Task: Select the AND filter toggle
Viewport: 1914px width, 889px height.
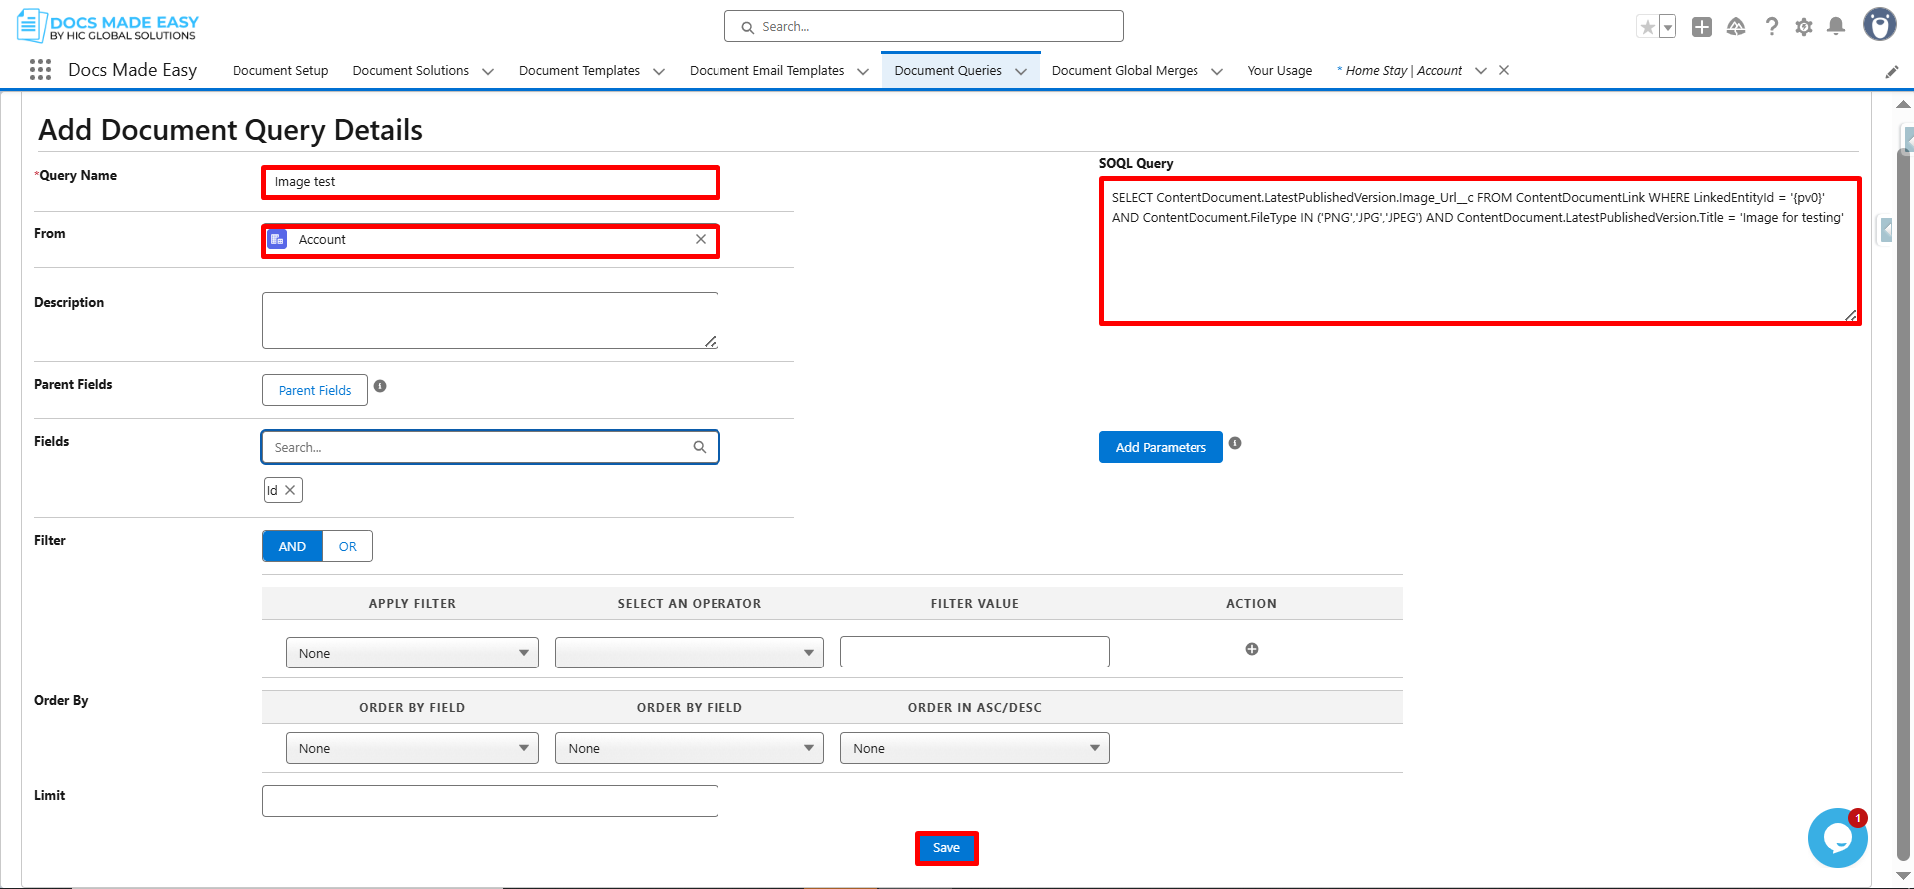Action: click(x=292, y=546)
